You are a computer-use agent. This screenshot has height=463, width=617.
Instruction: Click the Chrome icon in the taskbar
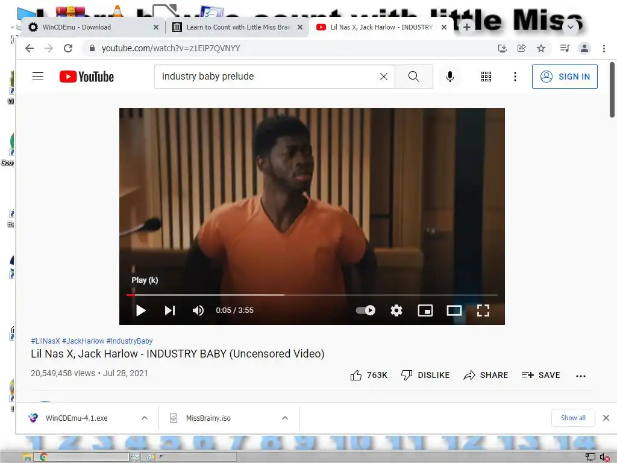(43, 457)
